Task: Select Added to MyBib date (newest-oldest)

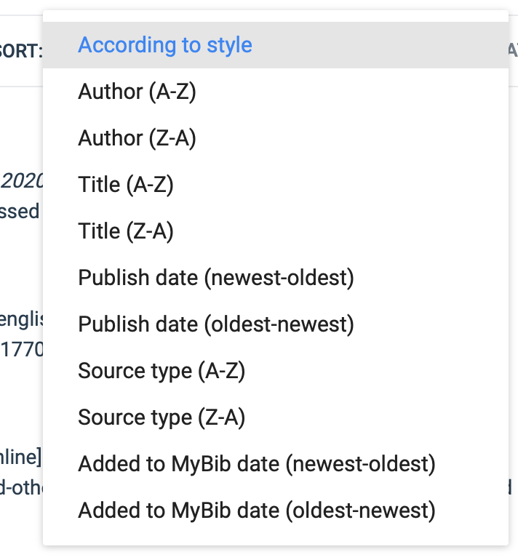Action: tap(256, 464)
